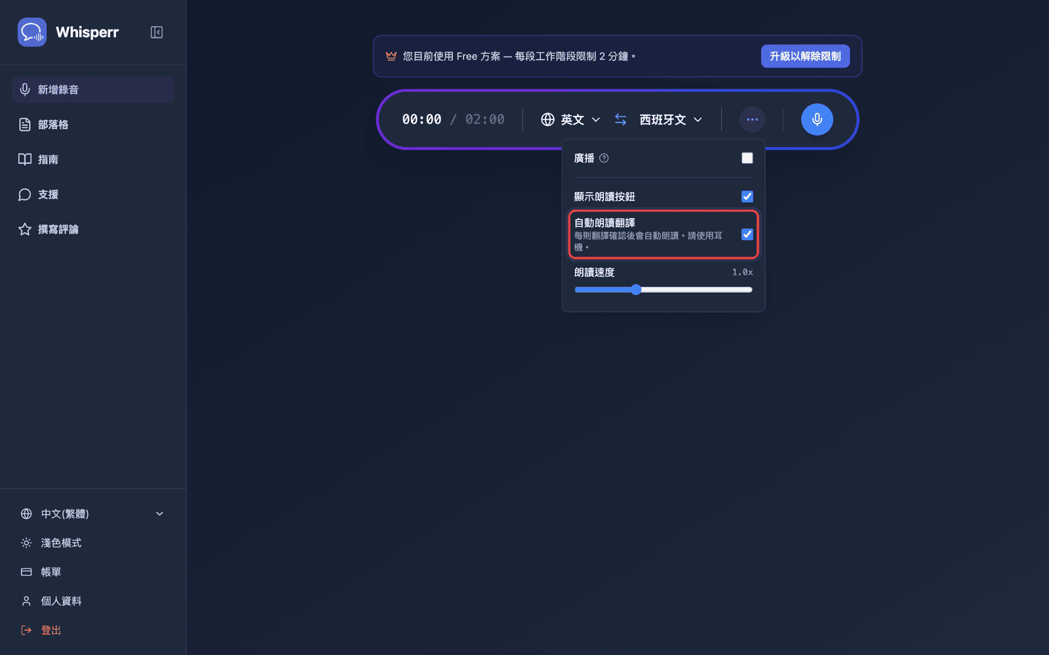Click the microphone icon beside 新增錄音

point(25,90)
